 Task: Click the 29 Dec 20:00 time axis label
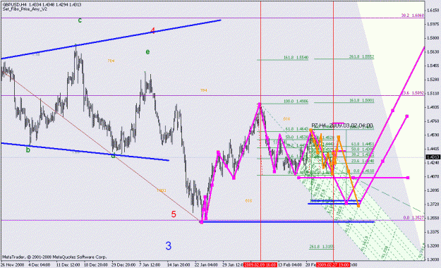123,265
